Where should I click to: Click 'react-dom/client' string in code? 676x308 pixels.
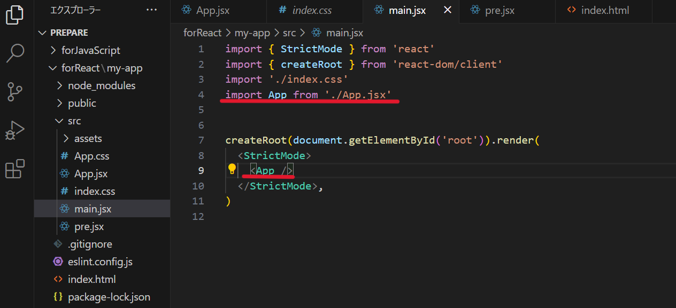448,64
